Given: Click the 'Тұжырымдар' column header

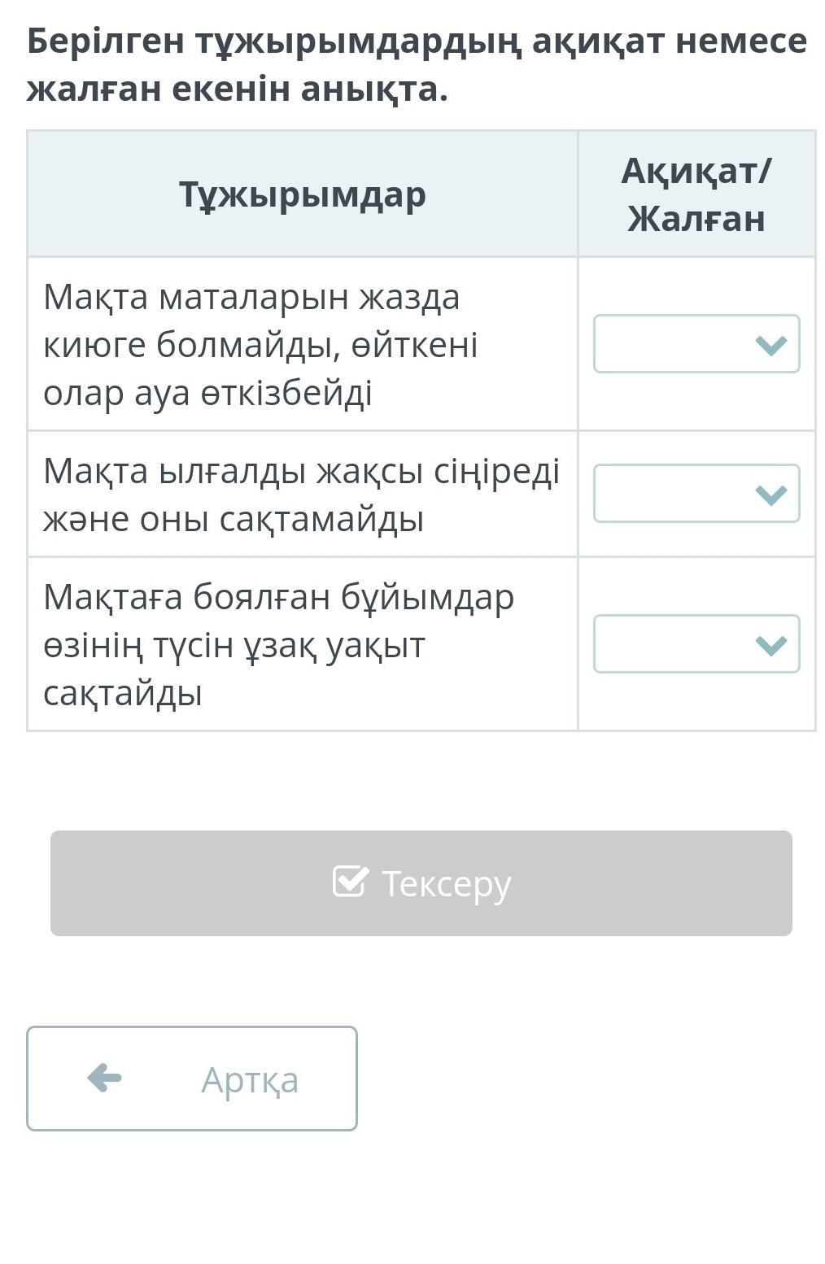Looking at the screenshot, I should (302, 194).
